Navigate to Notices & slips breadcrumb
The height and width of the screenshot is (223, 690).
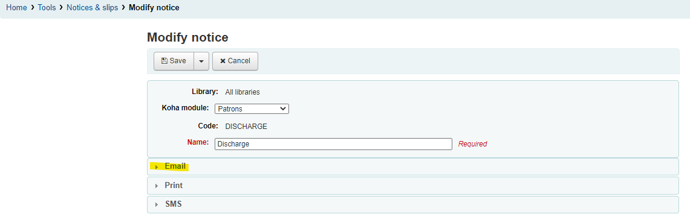(x=93, y=7)
